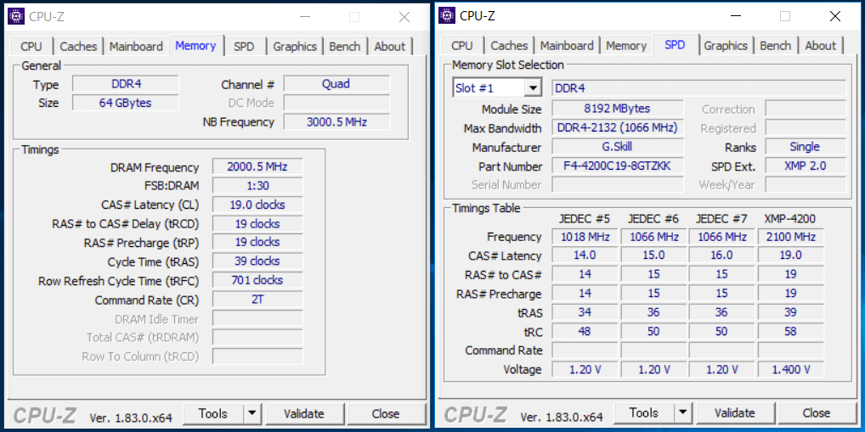
Task: Click Tools button in right window
Action: [644, 412]
